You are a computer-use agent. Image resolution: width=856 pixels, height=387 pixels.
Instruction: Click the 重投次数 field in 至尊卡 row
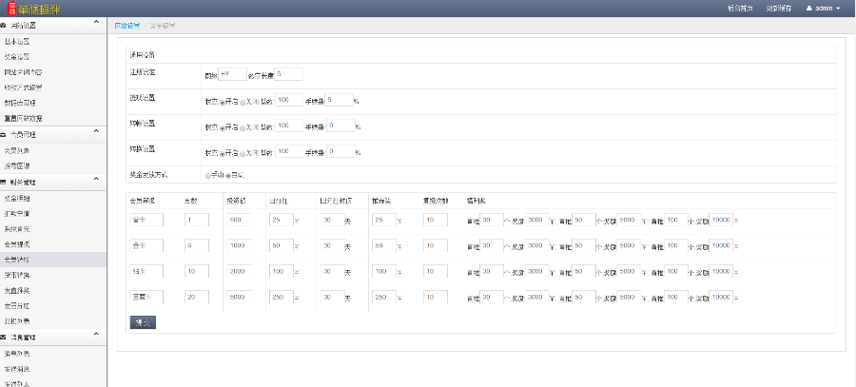click(x=435, y=297)
